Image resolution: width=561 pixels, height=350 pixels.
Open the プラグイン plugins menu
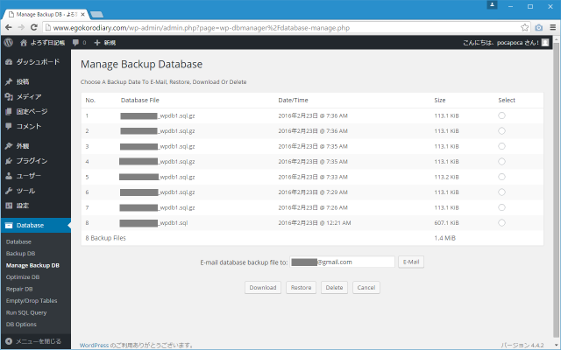[32, 161]
